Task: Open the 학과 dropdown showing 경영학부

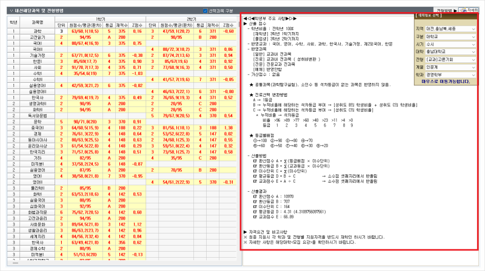Action: (x=450, y=74)
